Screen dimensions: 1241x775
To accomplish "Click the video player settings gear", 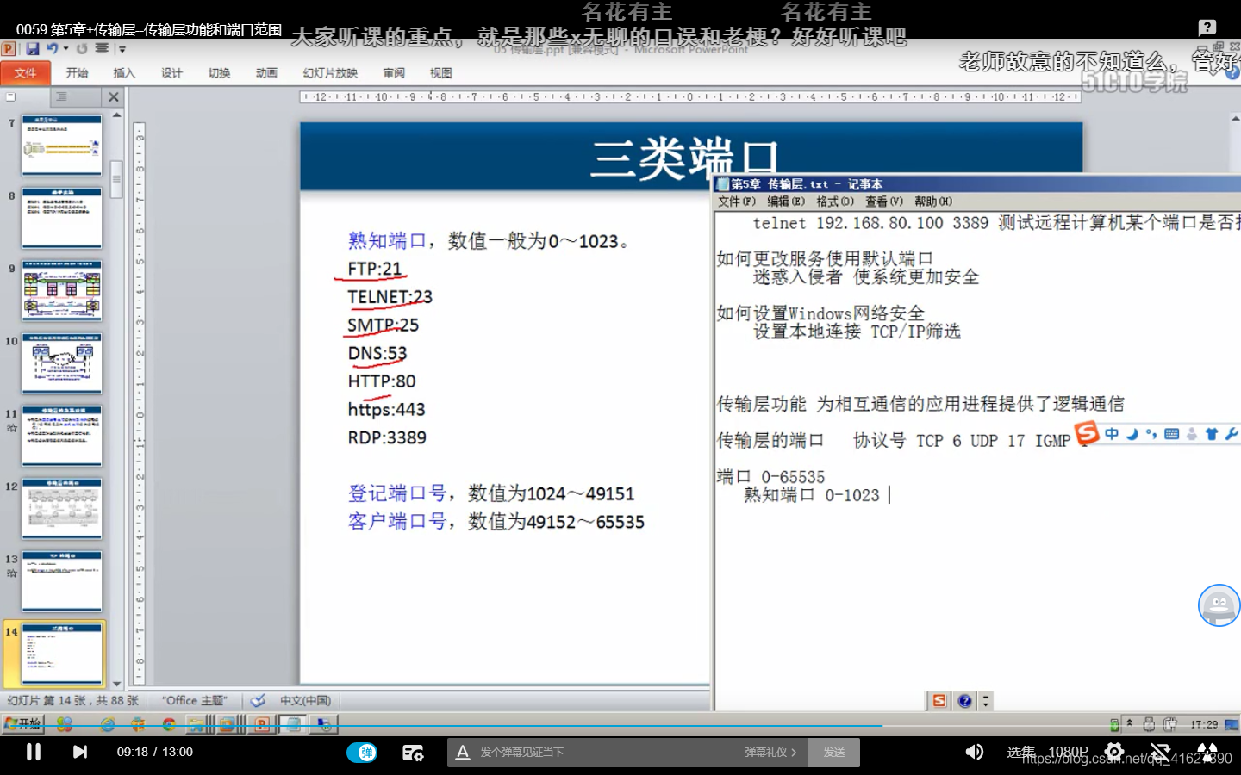I will tap(1113, 752).
